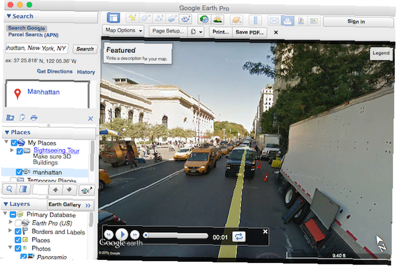The width and height of the screenshot is (396, 266).
Task: Uncheck the Borders and Labels checkbox
Action: tap(18, 231)
